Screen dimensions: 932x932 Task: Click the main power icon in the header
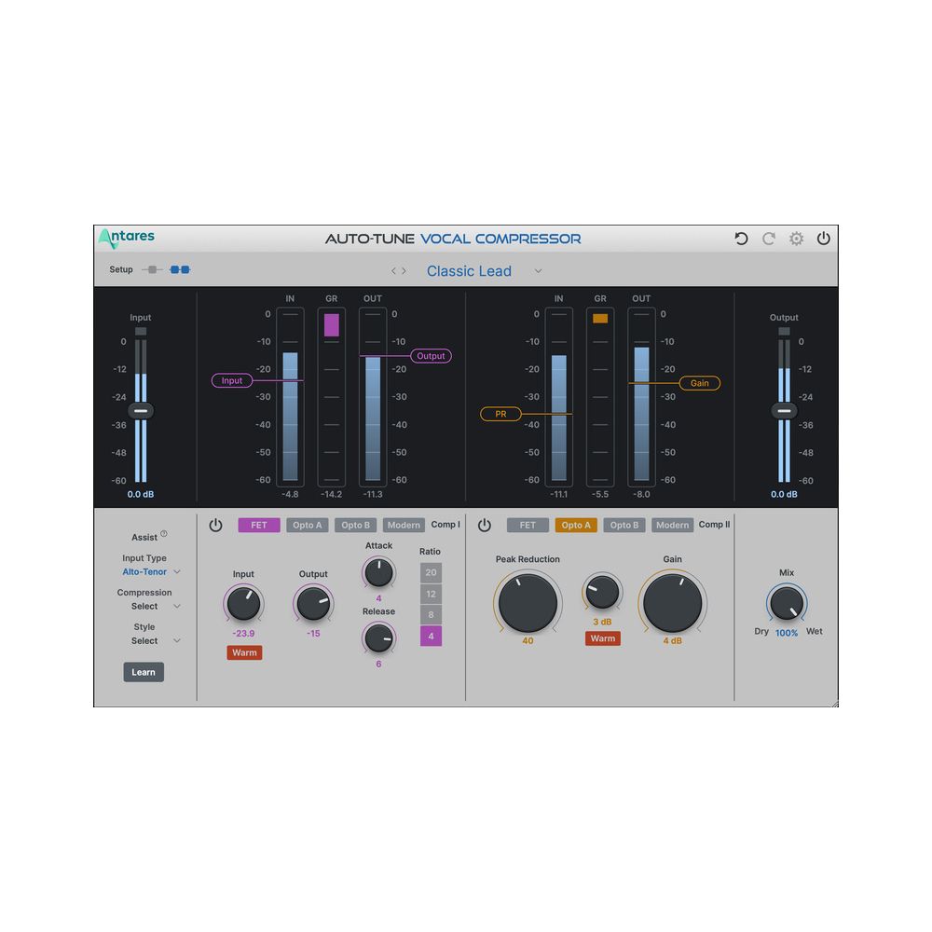[x=824, y=239]
